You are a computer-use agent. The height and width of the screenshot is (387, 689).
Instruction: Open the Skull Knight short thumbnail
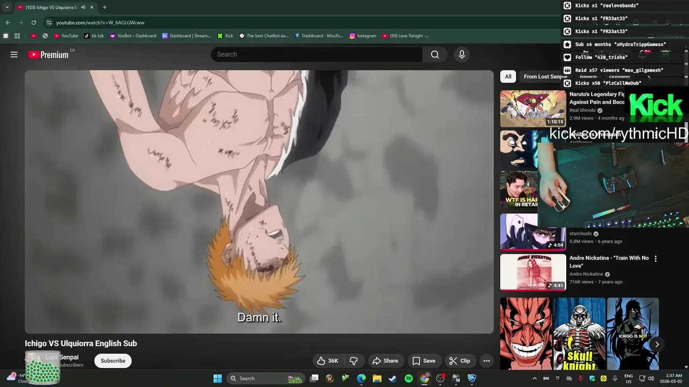(x=580, y=334)
